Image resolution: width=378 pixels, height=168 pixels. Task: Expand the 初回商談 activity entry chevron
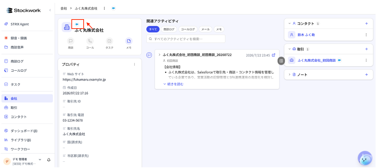[x=159, y=55]
